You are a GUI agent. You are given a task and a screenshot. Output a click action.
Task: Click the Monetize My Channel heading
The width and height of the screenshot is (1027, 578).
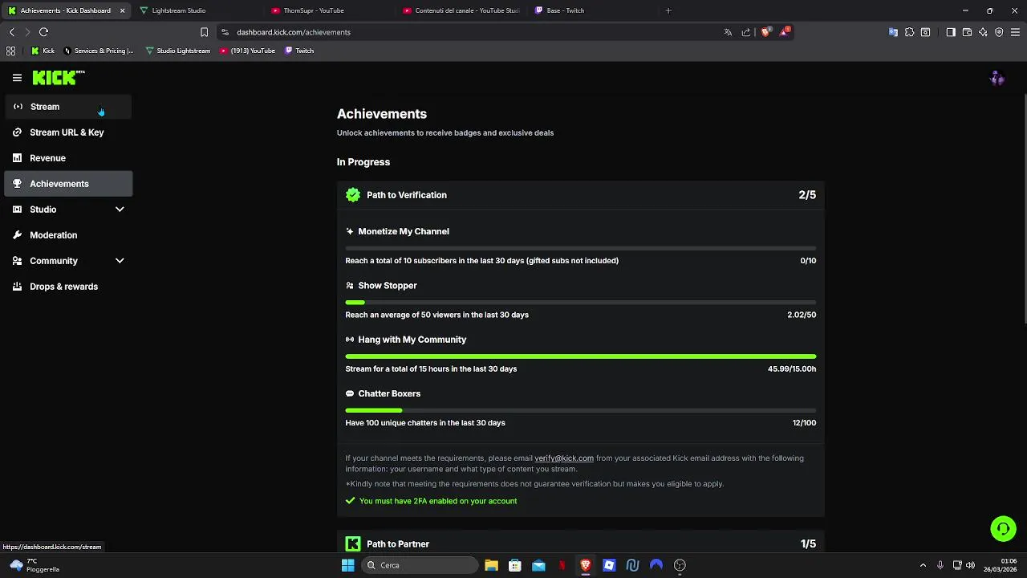pos(404,231)
